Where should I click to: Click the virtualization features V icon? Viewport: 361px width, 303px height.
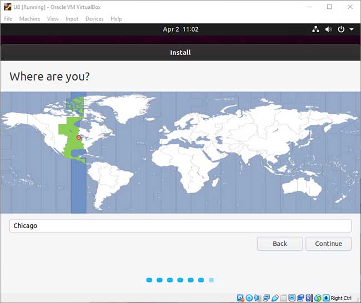[x=309, y=298]
